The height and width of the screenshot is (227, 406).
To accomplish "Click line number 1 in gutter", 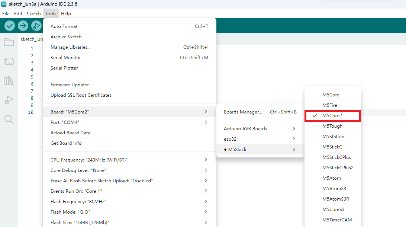I will point(32,48).
